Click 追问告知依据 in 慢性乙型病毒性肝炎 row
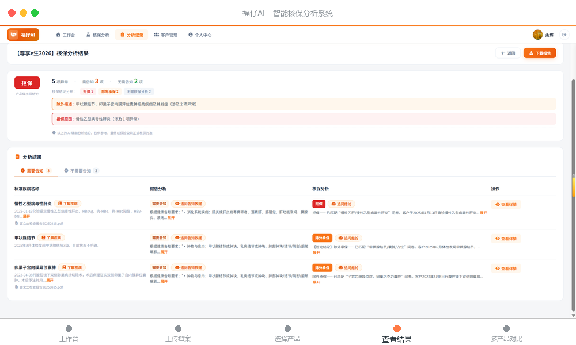This screenshot has width=576, height=345. pos(188,204)
